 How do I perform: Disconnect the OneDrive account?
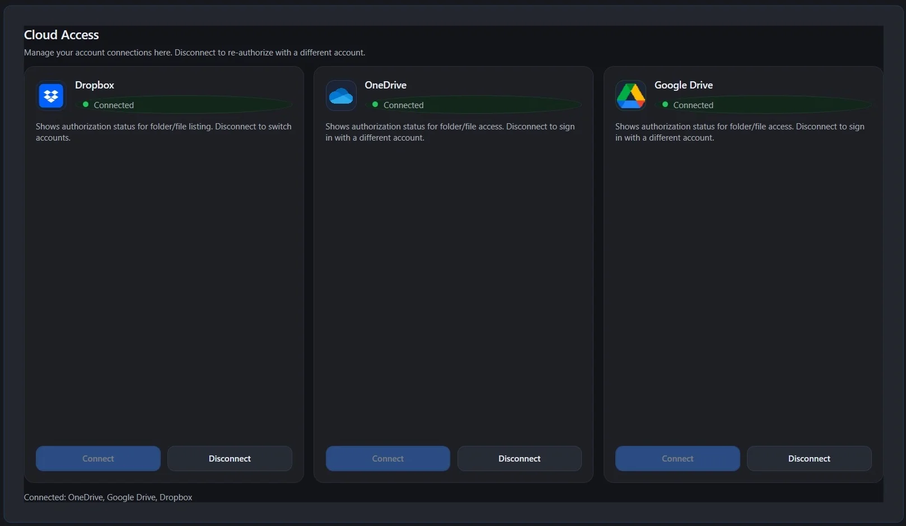coord(519,458)
